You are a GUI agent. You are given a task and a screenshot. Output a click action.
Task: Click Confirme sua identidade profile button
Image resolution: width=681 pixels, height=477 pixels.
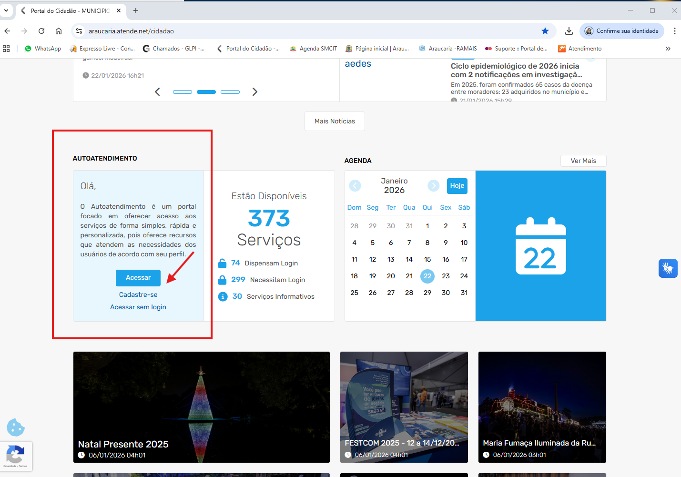coord(622,31)
